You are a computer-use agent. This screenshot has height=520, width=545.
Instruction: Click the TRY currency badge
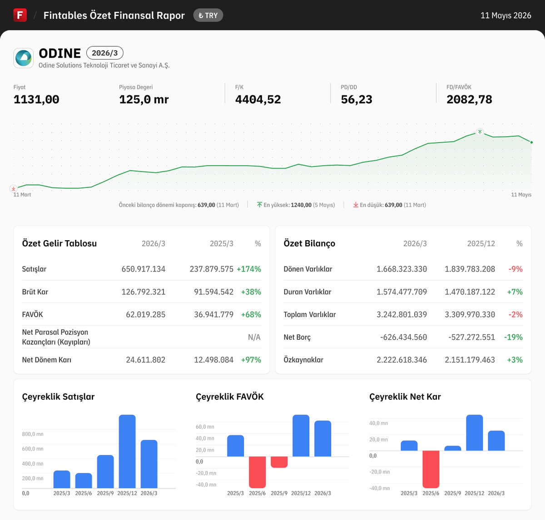pos(208,15)
